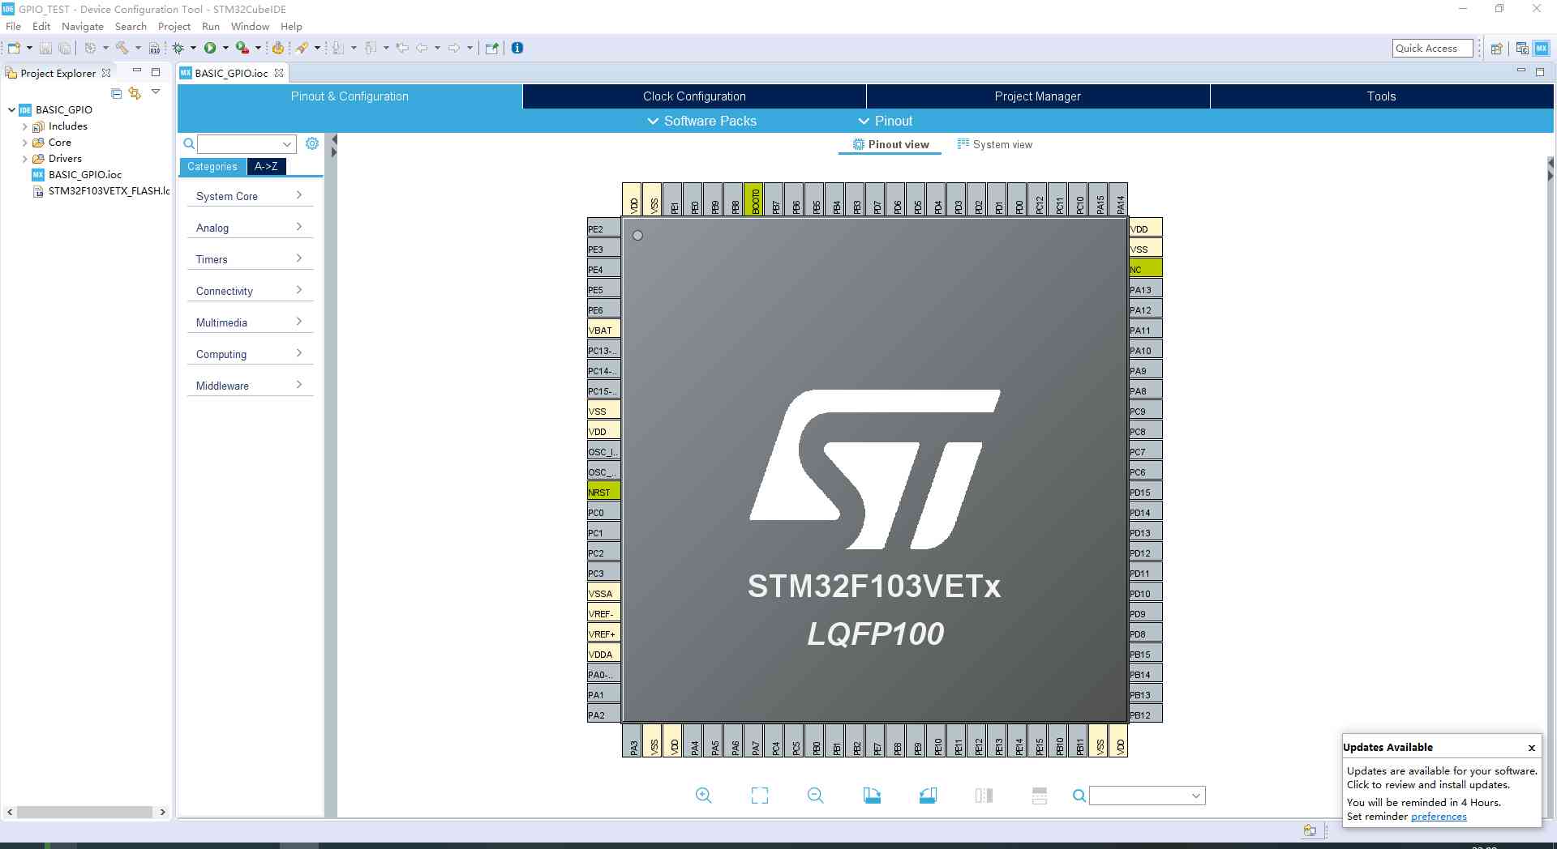
Task: Expand the Connectivity category
Action: click(250, 291)
